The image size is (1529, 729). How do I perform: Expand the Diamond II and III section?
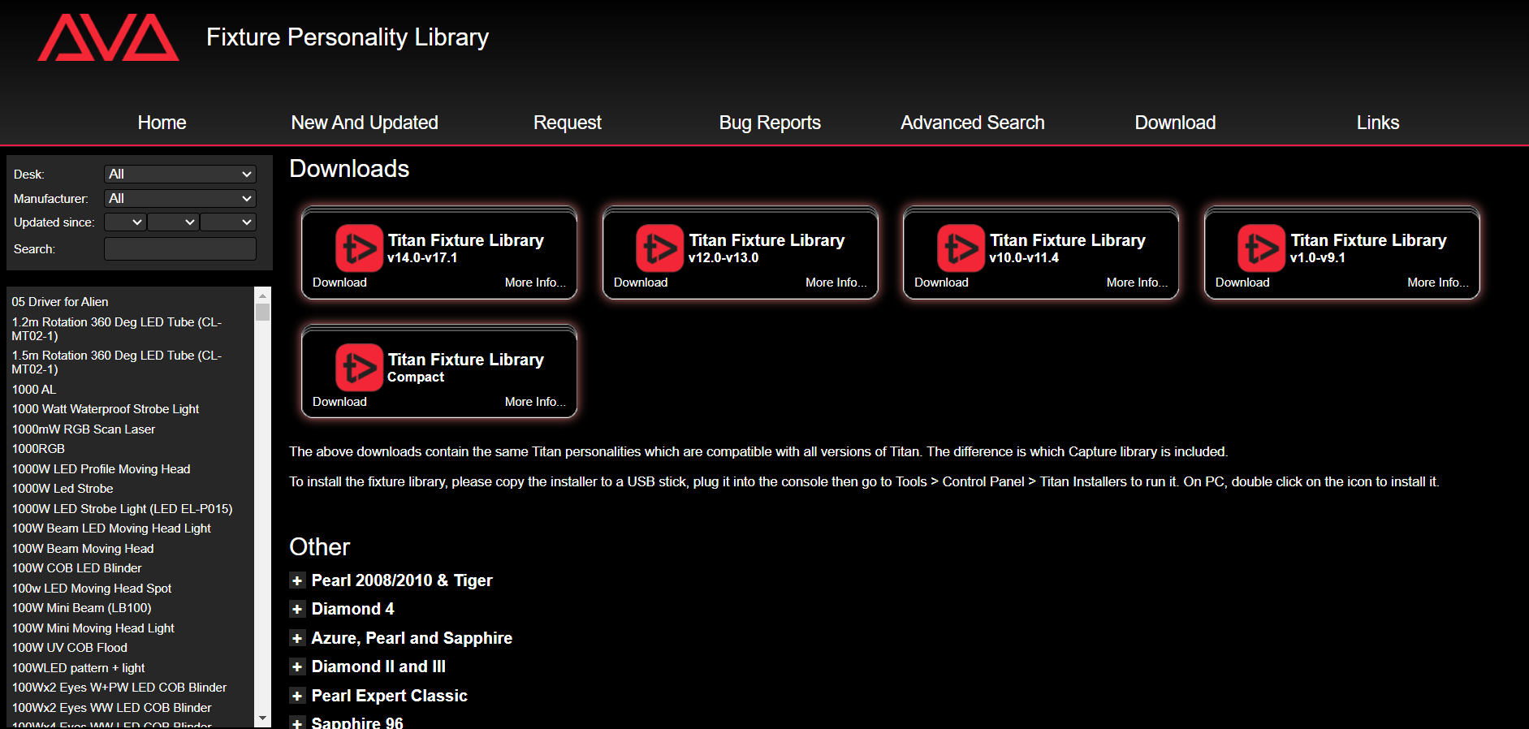pos(297,667)
